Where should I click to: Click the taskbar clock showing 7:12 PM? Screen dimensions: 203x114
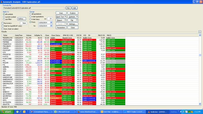click(x=197, y=112)
